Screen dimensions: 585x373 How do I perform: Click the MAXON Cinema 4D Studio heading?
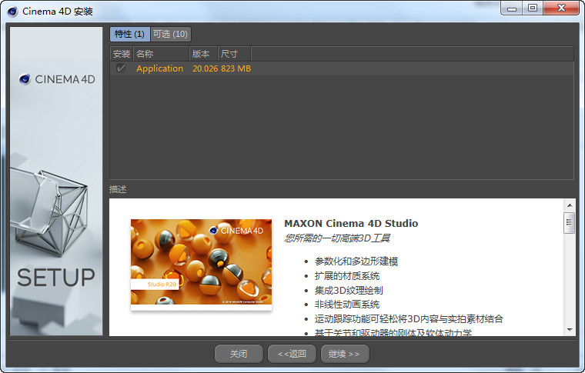pos(351,223)
